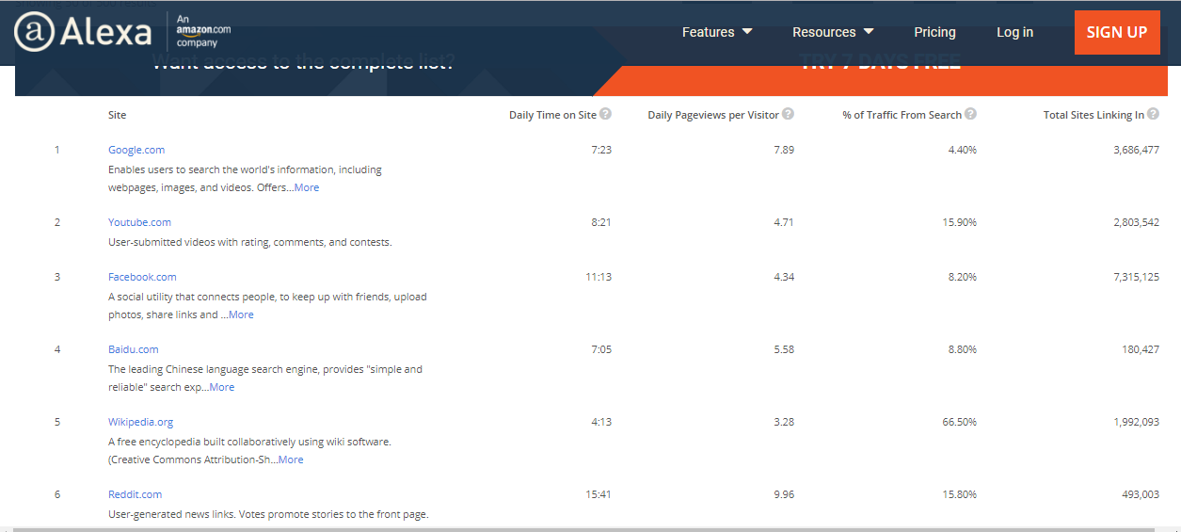This screenshot has width=1181, height=532.
Task: Select Reddit.com's pageviews value 9.96
Action: pyautogui.click(x=784, y=494)
